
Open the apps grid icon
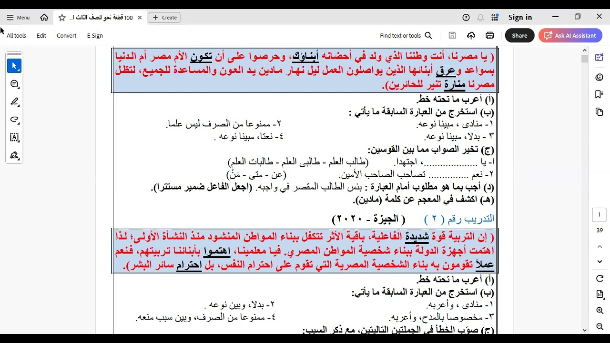pos(495,18)
